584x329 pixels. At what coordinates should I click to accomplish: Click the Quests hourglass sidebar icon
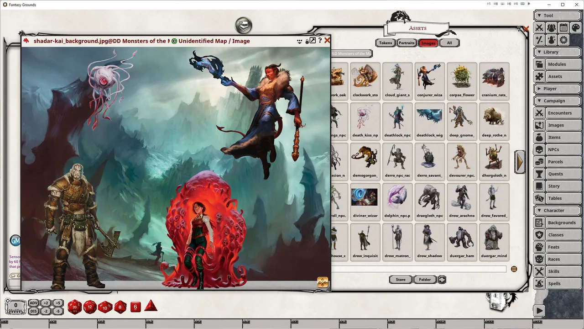pos(539,174)
